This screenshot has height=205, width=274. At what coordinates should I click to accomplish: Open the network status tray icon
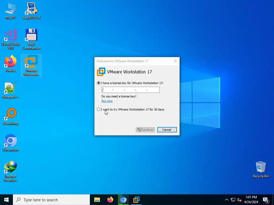[233, 200]
